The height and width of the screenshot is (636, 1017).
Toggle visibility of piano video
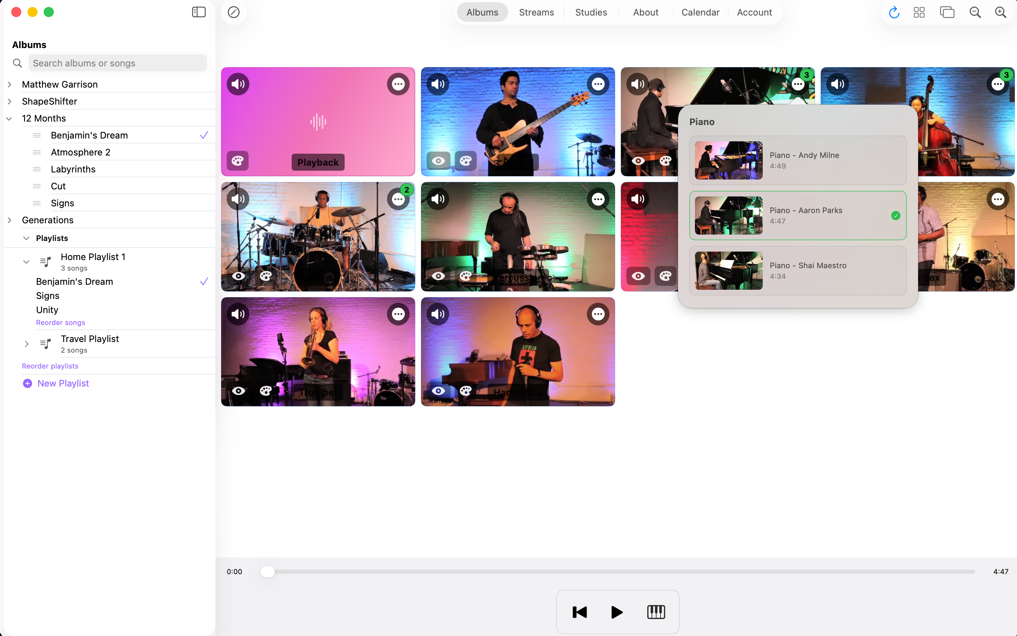tap(638, 161)
